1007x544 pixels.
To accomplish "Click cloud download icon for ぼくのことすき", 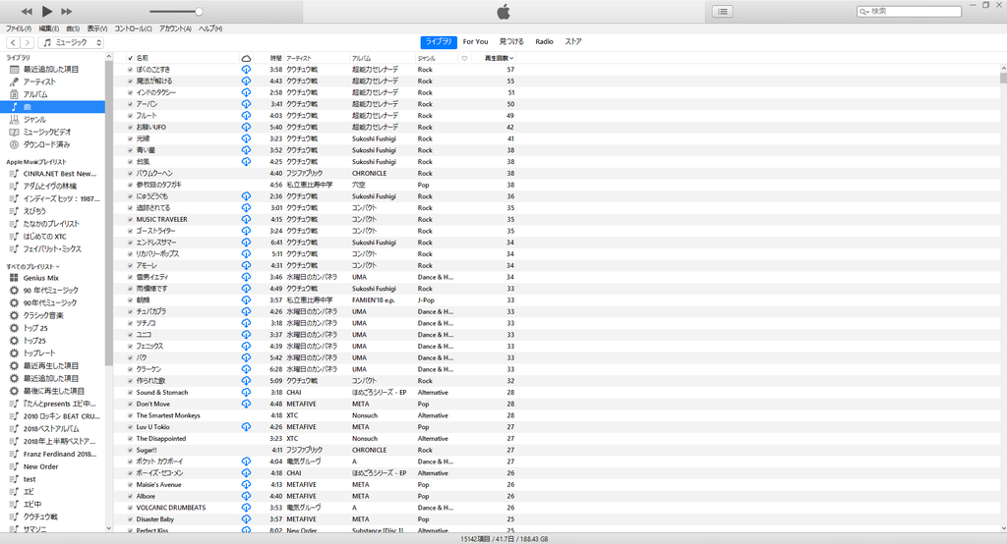I will coord(246,70).
